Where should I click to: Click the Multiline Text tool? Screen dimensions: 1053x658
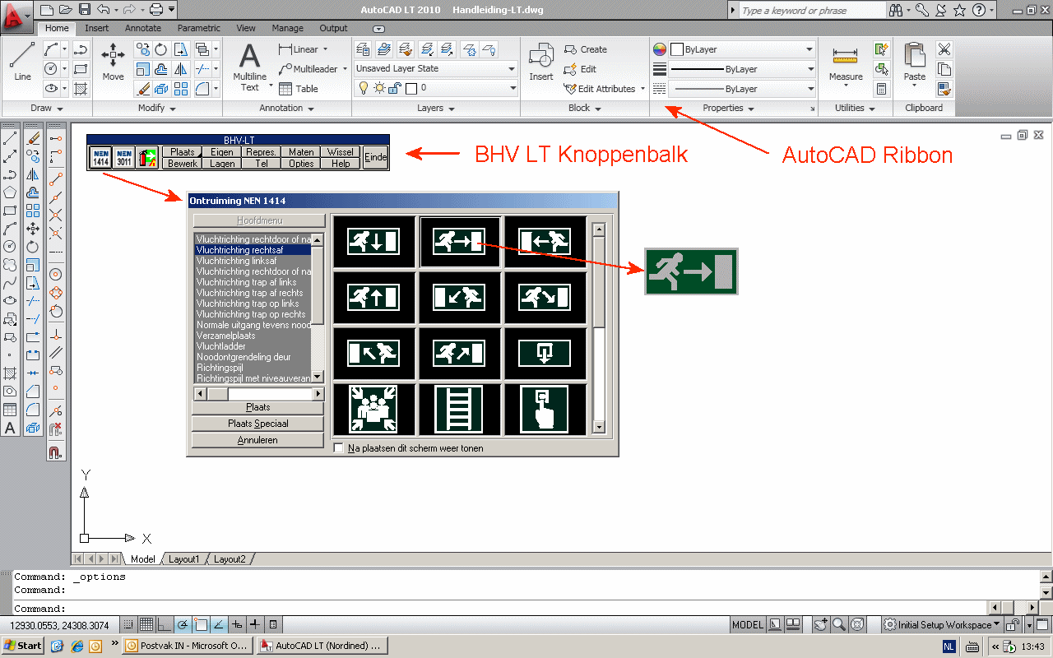click(x=249, y=67)
